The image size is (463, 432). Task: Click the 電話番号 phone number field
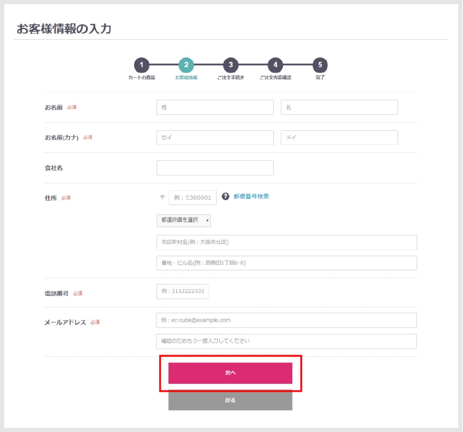point(182,292)
